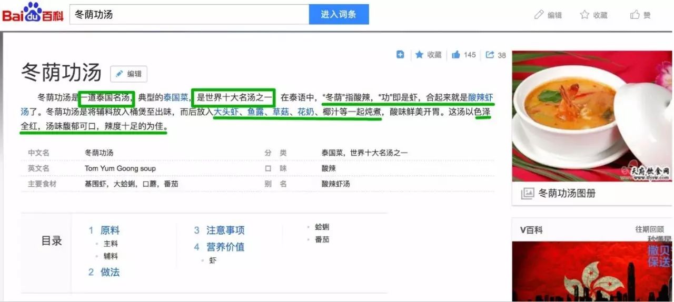Jump to subsection 主料
This screenshot has height=302, width=674.
[x=111, y=244]
